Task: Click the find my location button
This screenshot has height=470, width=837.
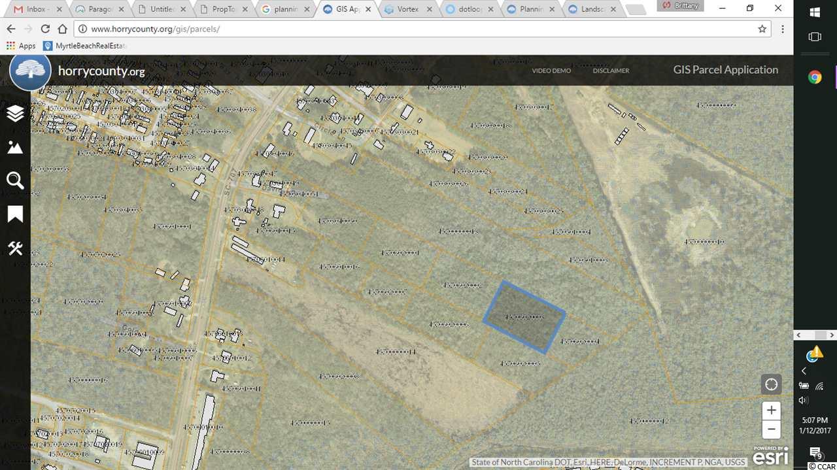Action: coord(772,384)
